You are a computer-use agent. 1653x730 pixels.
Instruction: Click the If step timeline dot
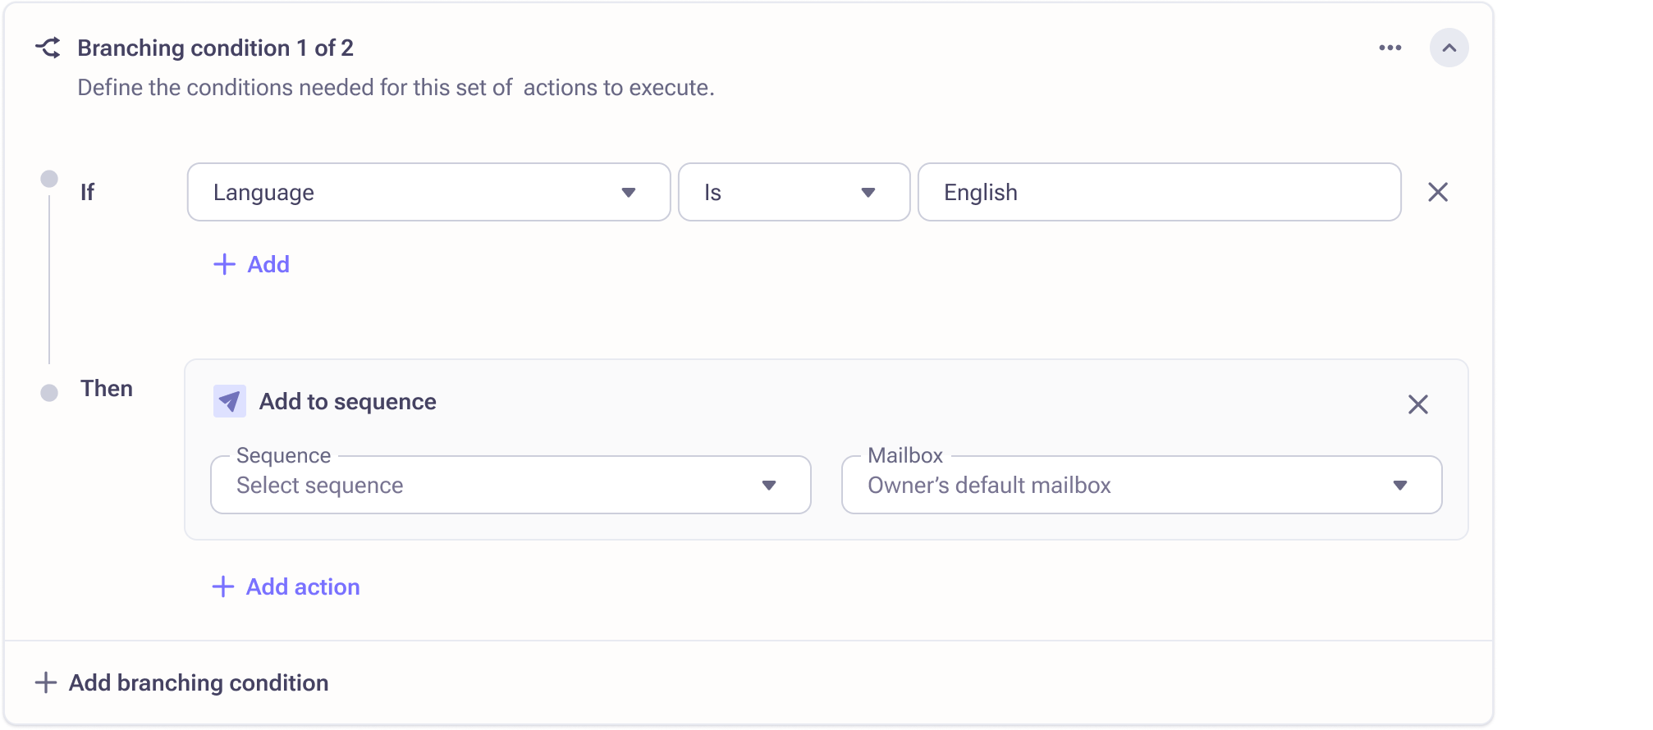coord(49,179)
